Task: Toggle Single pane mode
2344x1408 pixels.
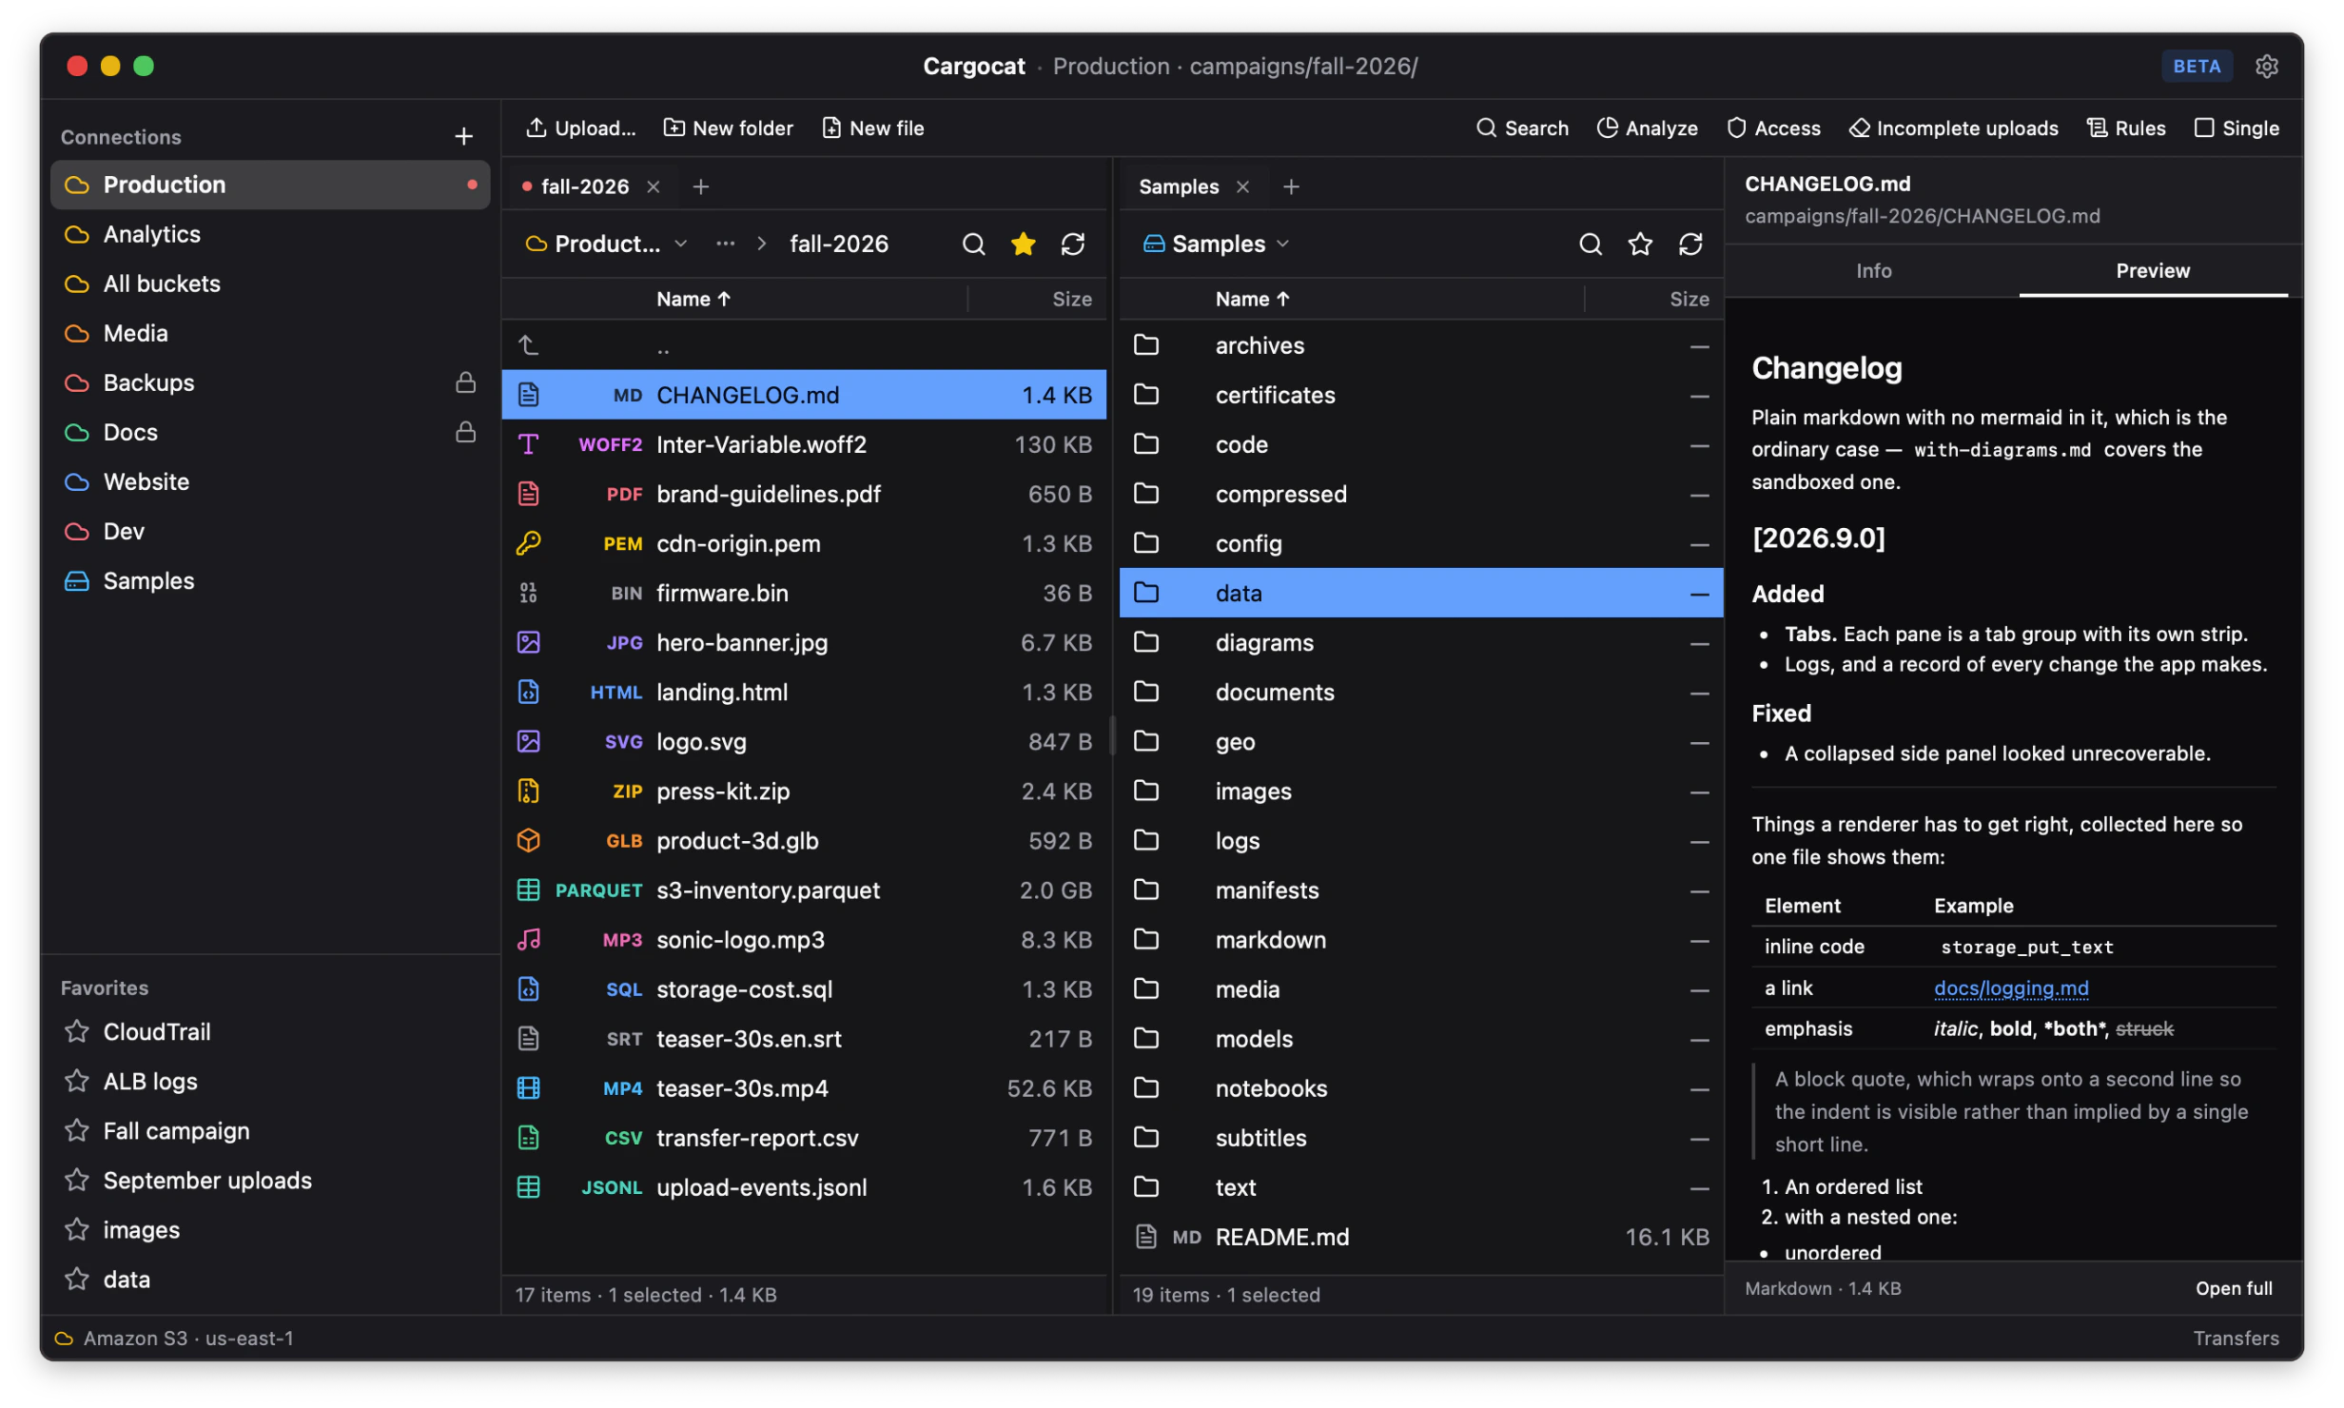Action: pos(2236,128)
